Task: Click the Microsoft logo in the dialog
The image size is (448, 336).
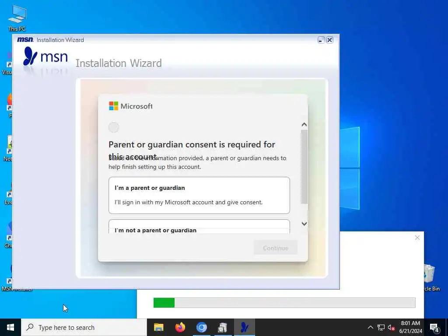Action: coord(130,106)
